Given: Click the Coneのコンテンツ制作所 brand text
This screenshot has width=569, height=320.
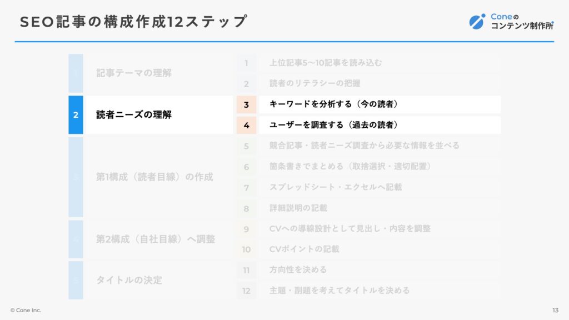Looking at the screenshot, I should [x=522, y=22].
